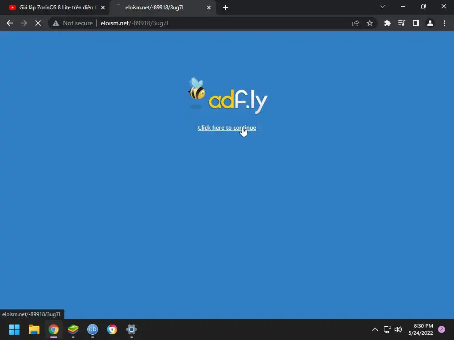Open the Settings gear taskbar icon
Image resolution: width=454 pixels, height=340 pixels.
click(x=131, y=329)
